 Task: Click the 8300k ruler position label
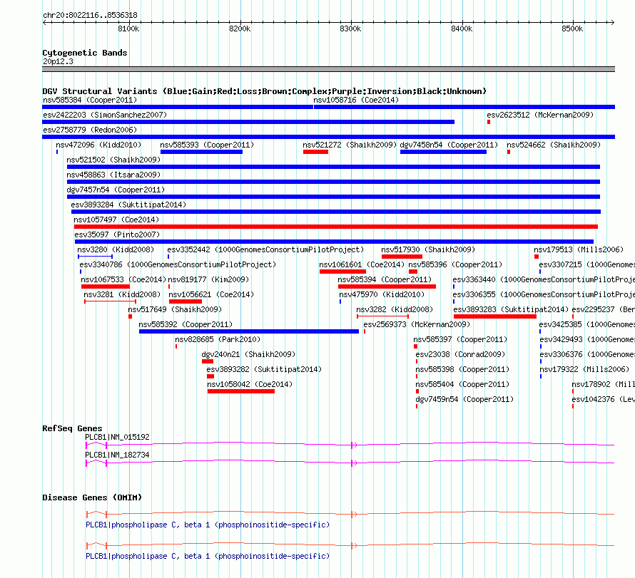[350, 29]
